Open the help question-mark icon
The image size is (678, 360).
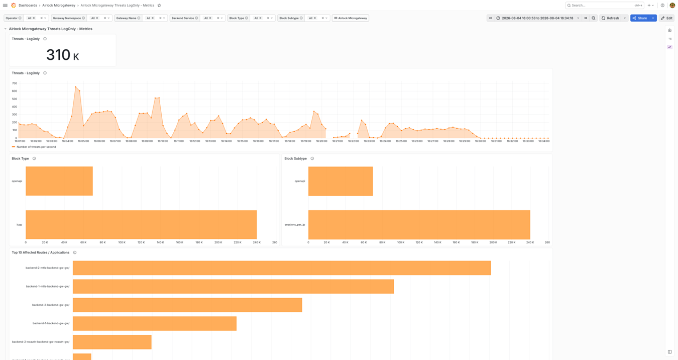coord(662,6)
